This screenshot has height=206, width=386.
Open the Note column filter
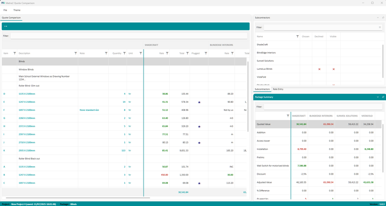coord(106,53)
